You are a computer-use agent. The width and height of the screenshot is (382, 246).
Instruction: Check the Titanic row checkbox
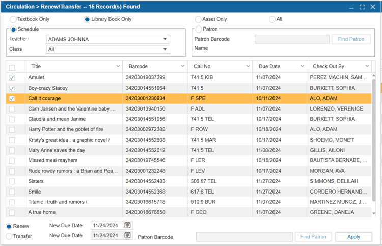(x=12, y=202)
